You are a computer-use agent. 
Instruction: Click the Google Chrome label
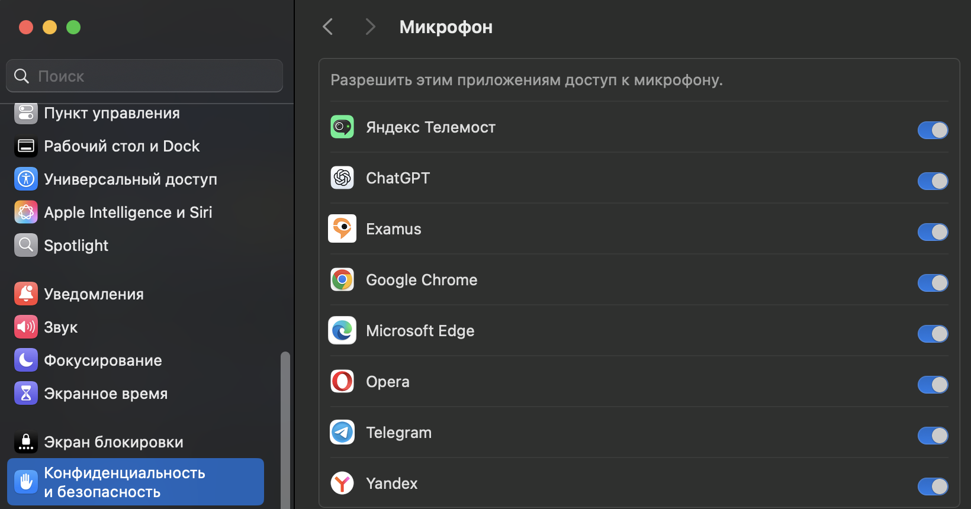(422, 280)
